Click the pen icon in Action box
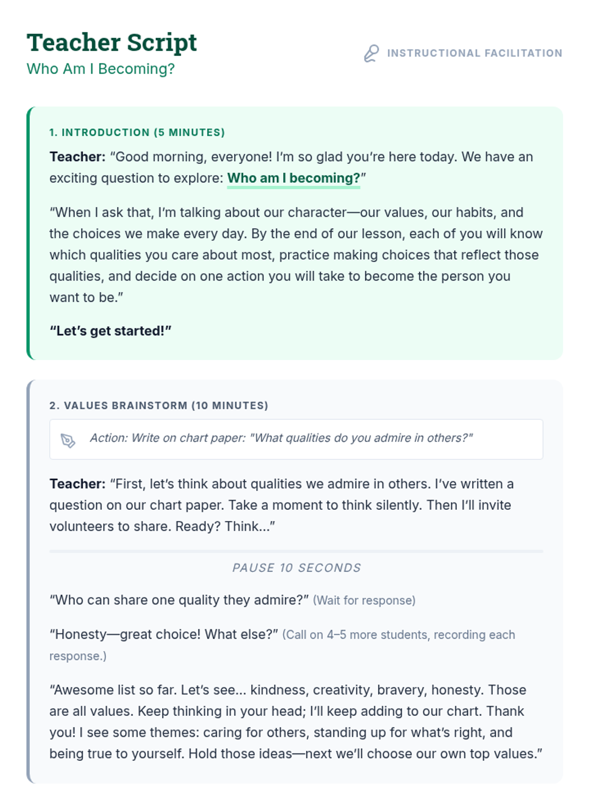Viewport: 589px width, 785px height. coord(68,440)
